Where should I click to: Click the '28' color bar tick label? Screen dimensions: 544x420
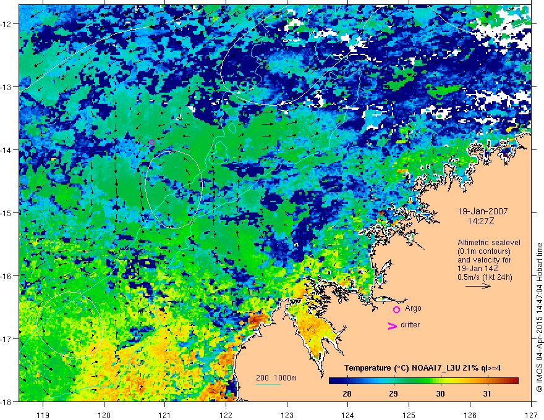pos(347,393)
